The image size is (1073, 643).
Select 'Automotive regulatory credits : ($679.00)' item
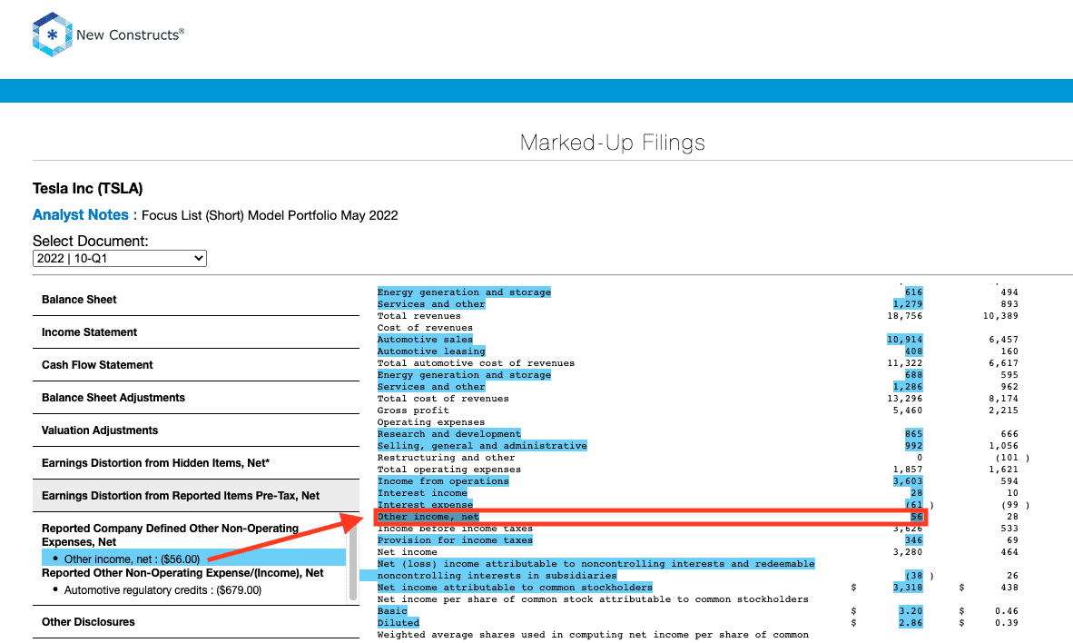(x=162, y=590)
